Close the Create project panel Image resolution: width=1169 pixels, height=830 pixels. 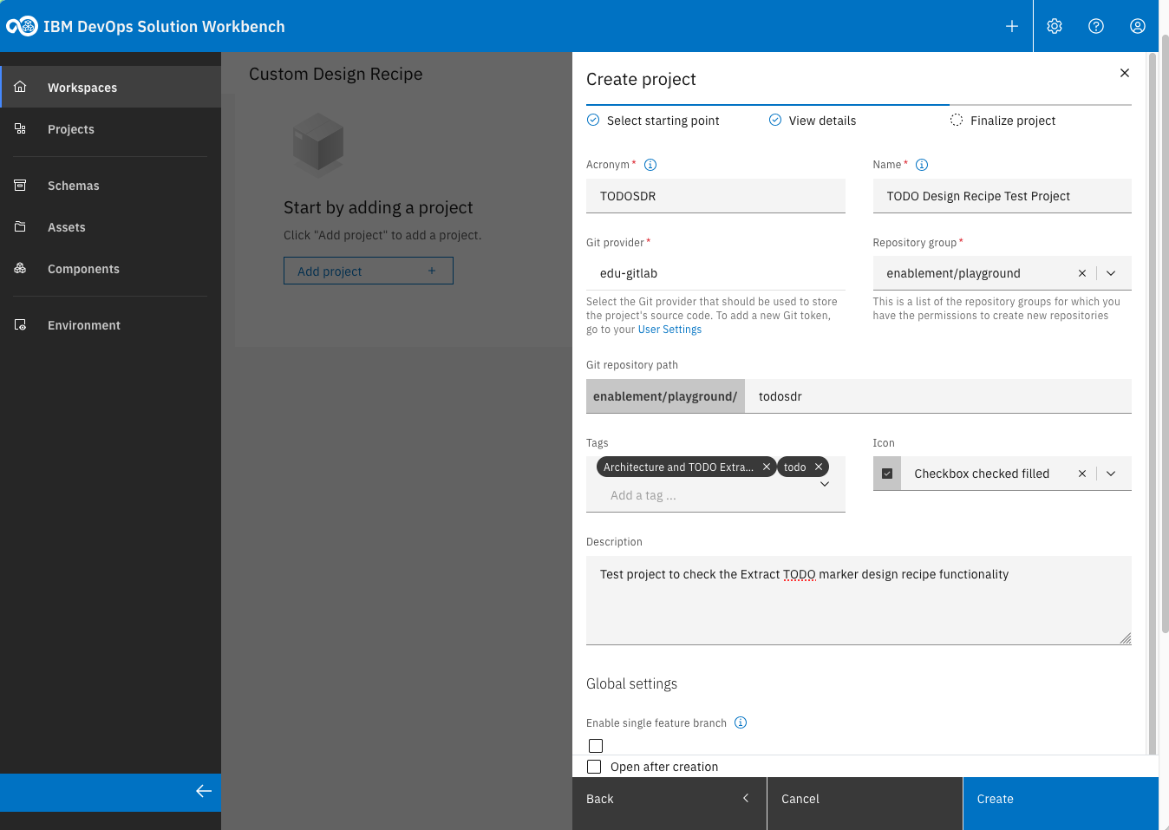click(1125, 73)
